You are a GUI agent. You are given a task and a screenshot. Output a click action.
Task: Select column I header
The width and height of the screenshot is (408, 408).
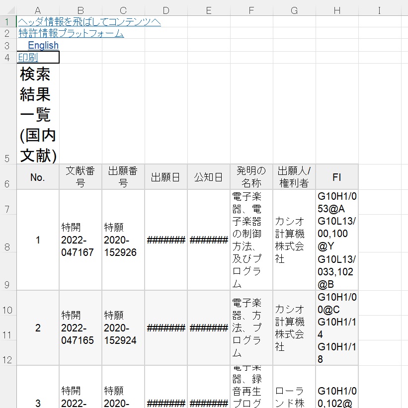(379, 10)
